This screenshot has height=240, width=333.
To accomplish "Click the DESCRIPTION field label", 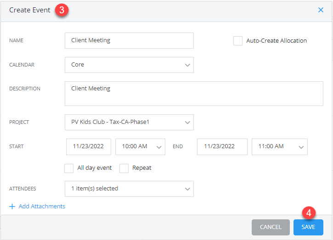I will (25, 89).
